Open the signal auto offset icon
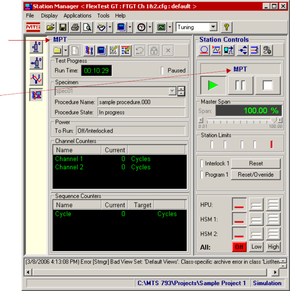Viewport: 290px width, 291px height. 216,50
